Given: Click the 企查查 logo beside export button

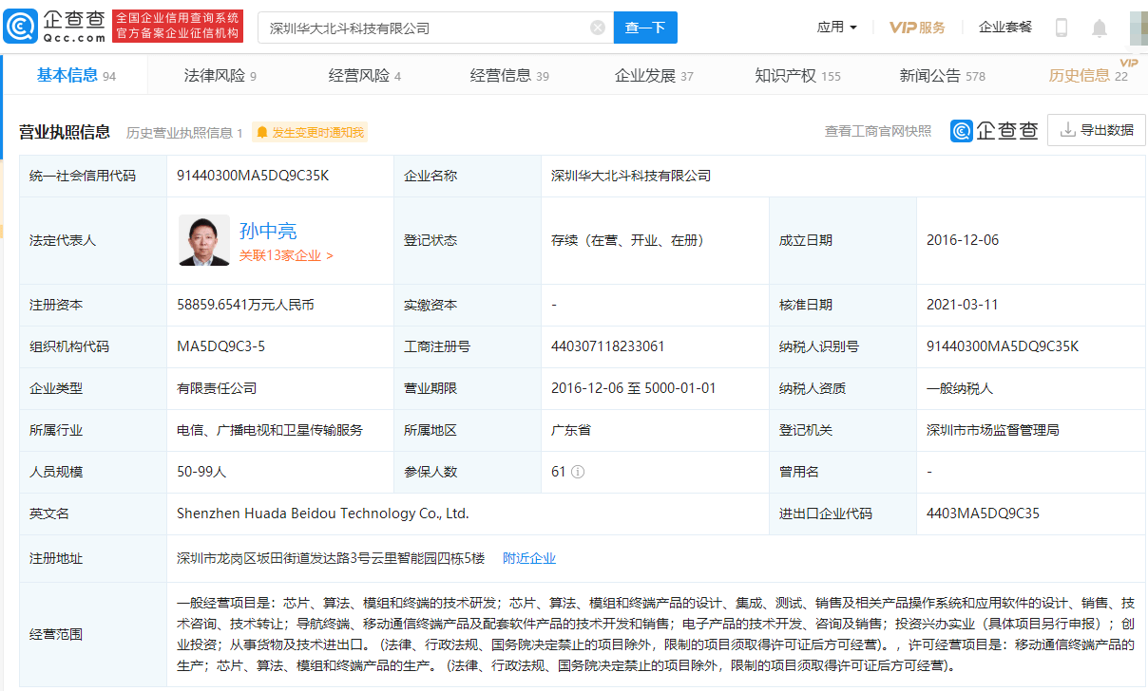Looking at the screenshot, I should click(995, 131).
